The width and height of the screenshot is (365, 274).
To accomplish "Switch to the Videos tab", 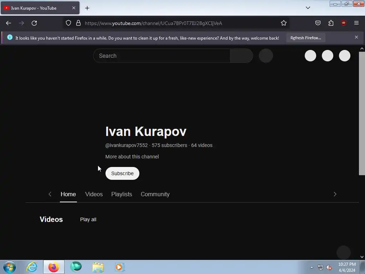I will [x=94, y=194].
